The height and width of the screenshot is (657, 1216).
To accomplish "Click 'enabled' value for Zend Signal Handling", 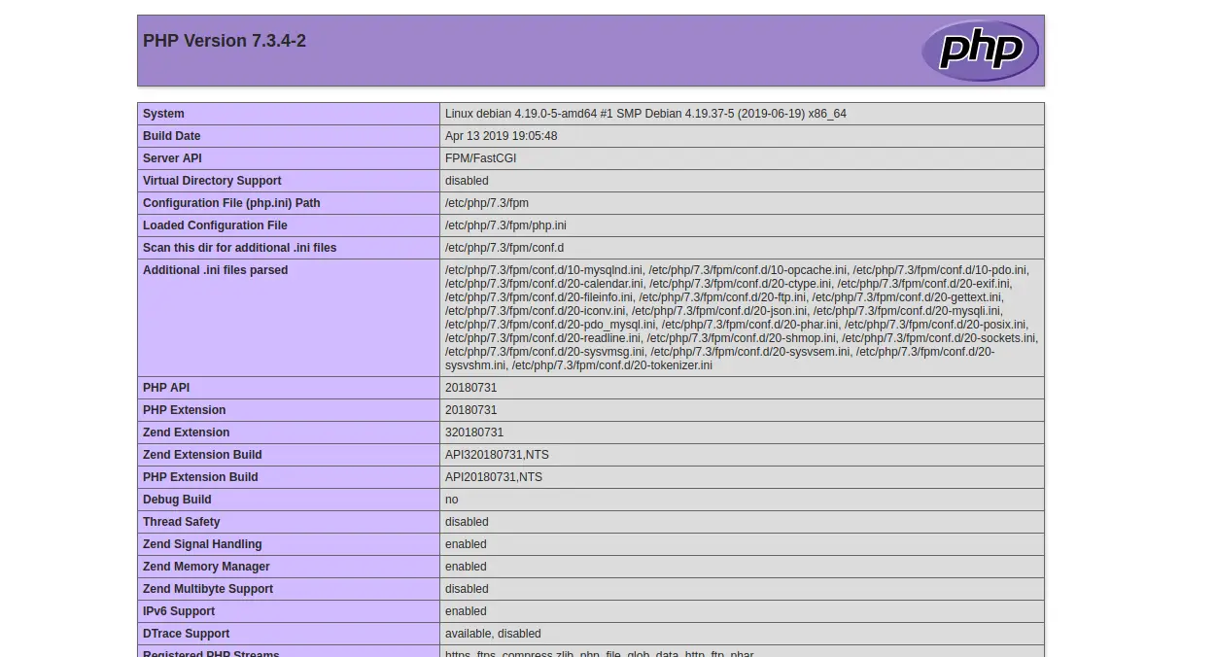I will 466,544.
